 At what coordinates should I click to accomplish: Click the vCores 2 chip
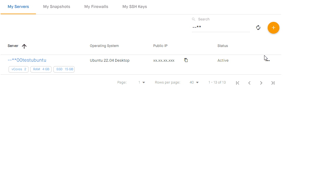point(19,69)
